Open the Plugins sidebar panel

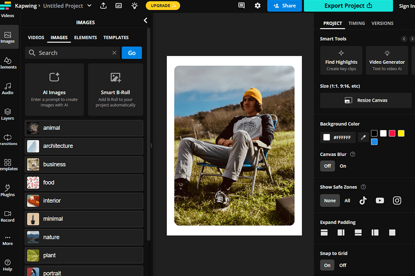pyautogui.click(x=8, y=190)
